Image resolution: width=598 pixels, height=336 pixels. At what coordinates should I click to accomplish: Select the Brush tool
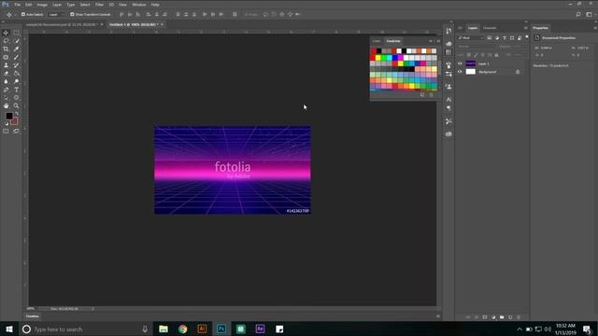coord(17,57)
